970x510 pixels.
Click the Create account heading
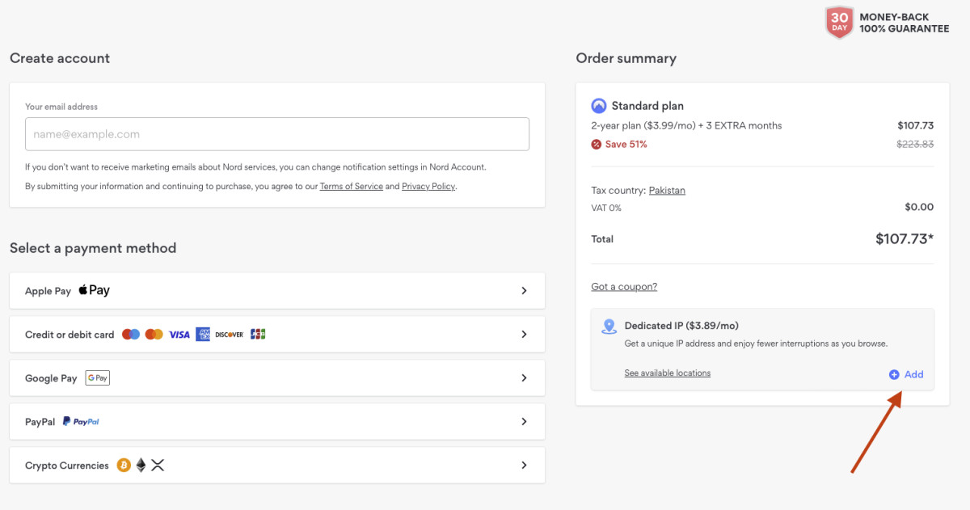[x=60, y=58]
